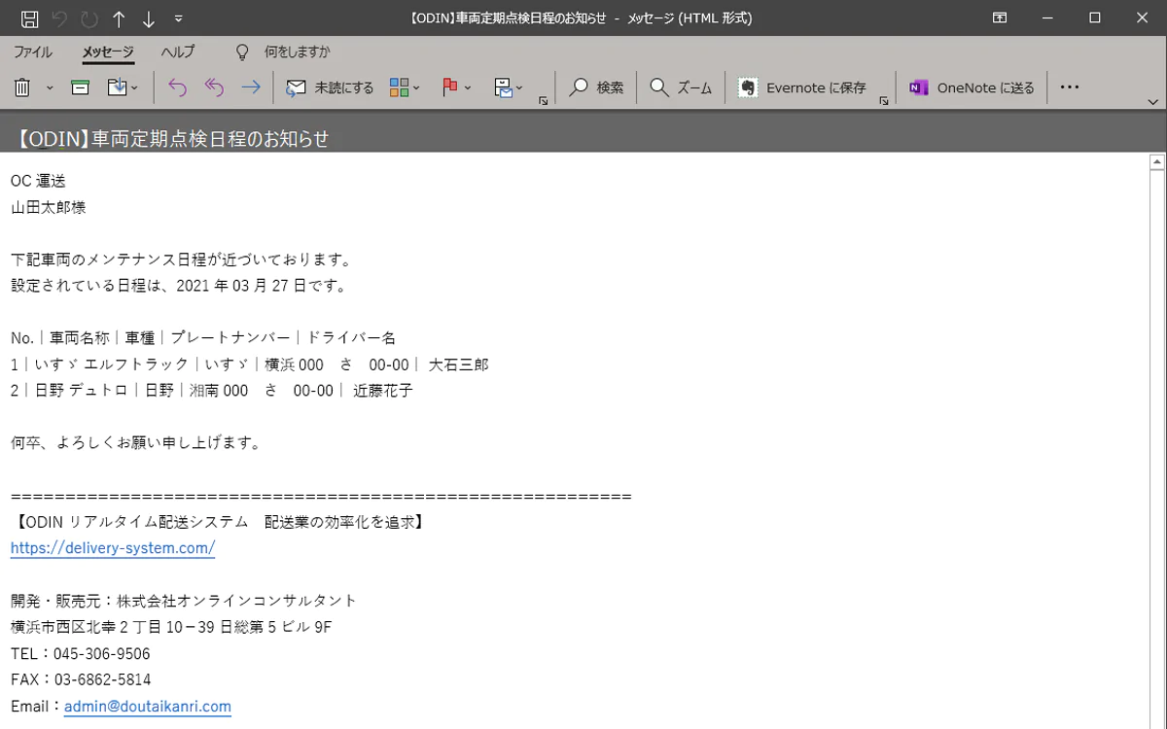
Task: Mark message as unread (未読にする)
Action: click(x=331, y=87)
